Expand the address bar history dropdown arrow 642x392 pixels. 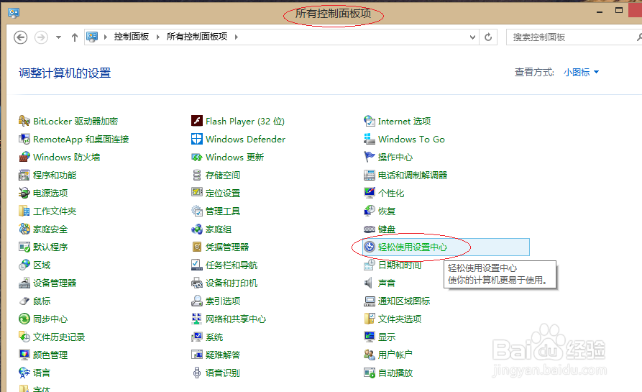[472, 37]
